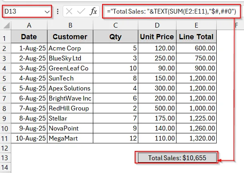Select the Total Sales: $10,655 cell
The width and height of the screenshot is (244, 173).
point(177,158)
